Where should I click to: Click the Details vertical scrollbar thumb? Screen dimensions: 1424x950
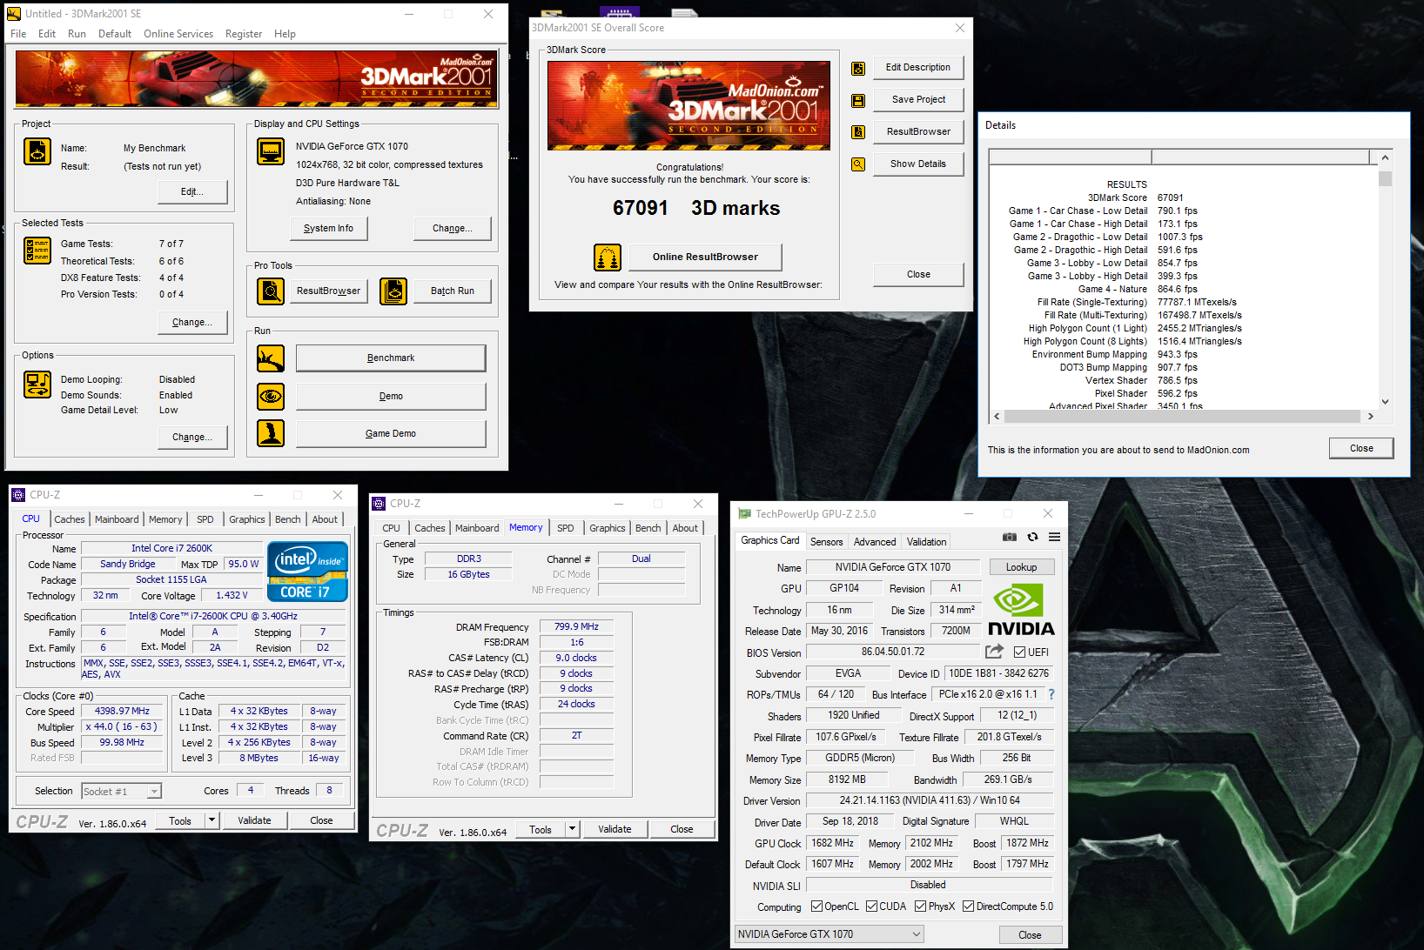(x=1385, y=178)
